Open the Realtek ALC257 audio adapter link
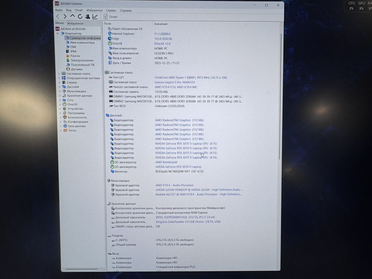372x279 pixels. tap(199, 195)
